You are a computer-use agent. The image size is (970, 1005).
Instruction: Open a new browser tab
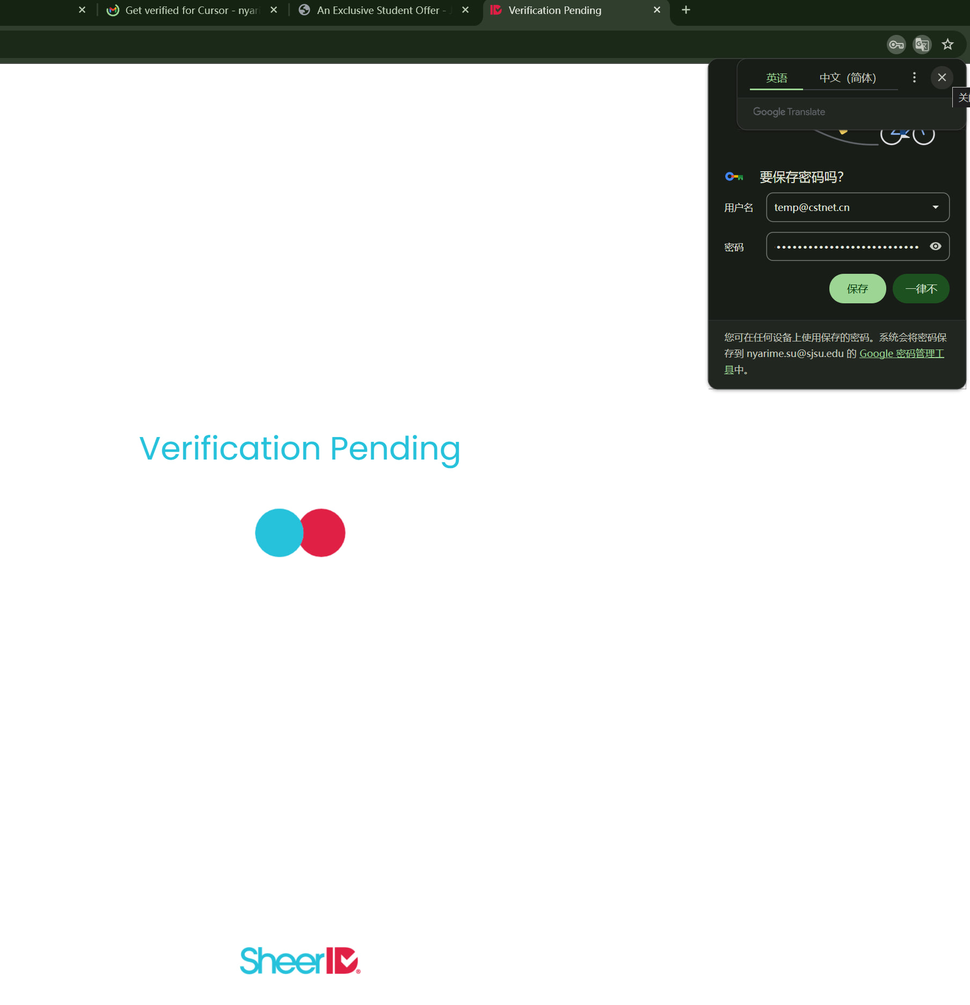click(x=685, y=10)
